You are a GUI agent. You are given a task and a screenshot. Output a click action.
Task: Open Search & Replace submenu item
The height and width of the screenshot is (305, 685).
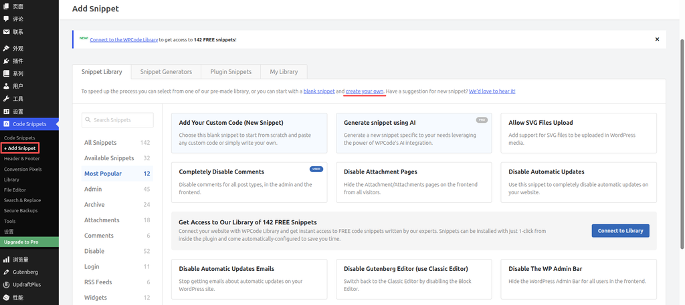click(x=22, y=200)
